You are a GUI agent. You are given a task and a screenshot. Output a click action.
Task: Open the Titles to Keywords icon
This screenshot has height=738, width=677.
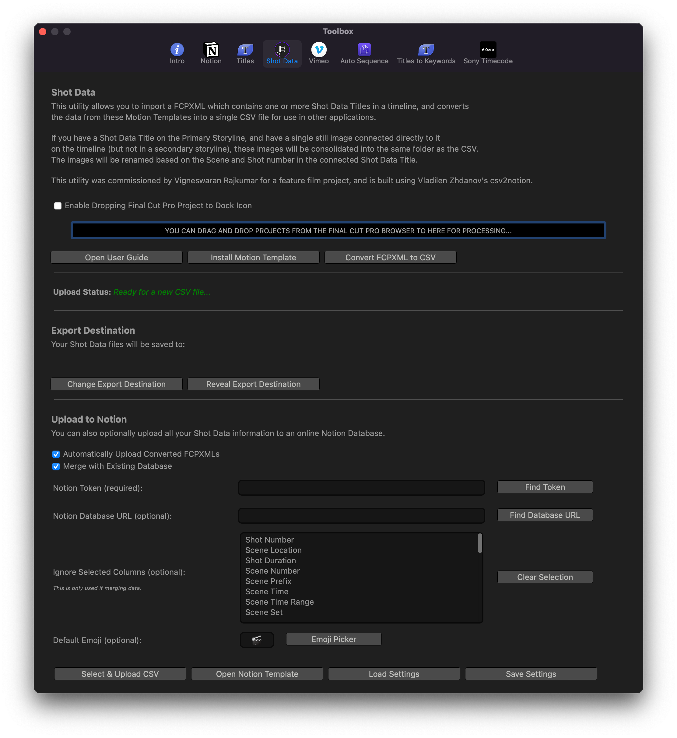click(x=426, y=50)
